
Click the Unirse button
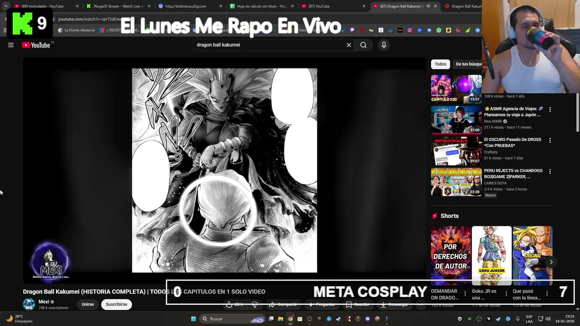[87, 304]
